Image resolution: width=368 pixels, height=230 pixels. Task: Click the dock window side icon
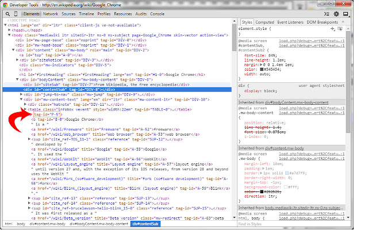coord(346,14)
